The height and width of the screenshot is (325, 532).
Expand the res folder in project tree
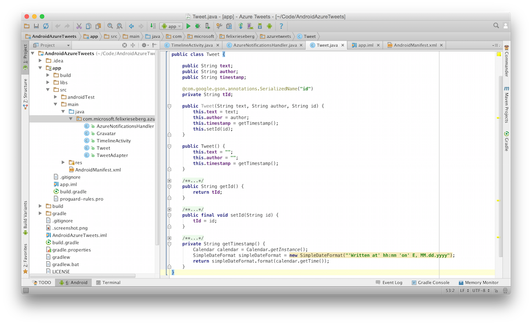click(x=63, y=162)
